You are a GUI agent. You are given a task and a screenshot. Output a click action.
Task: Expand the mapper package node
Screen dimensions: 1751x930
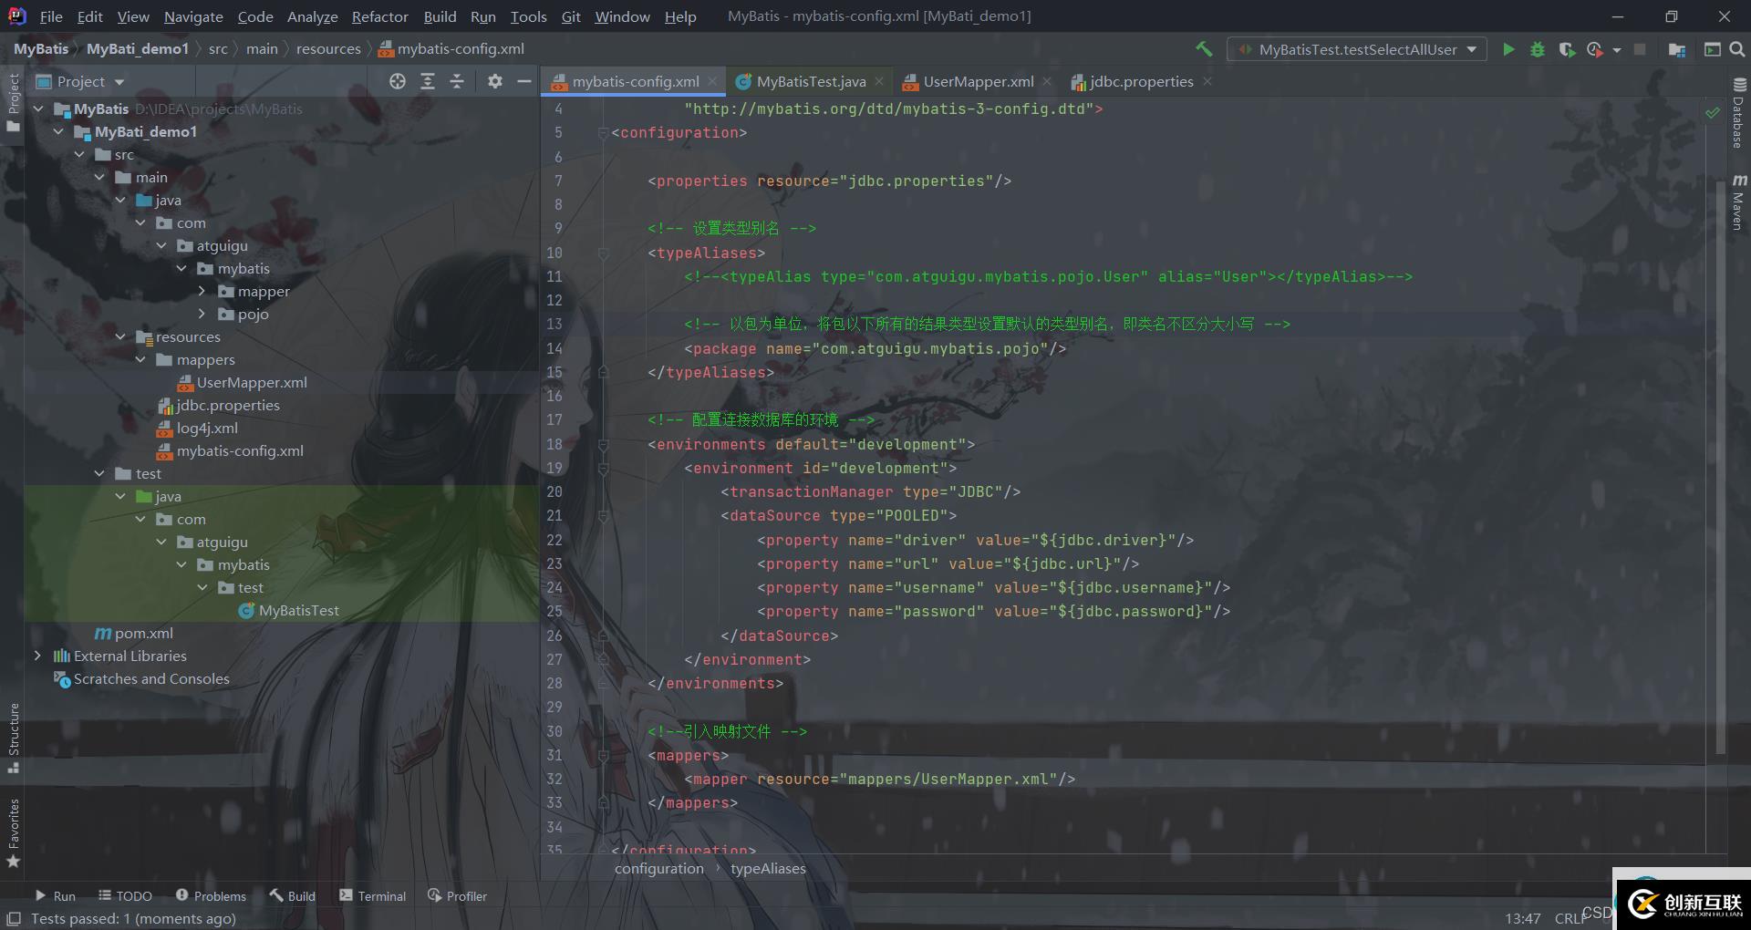(x=202, y=291)
